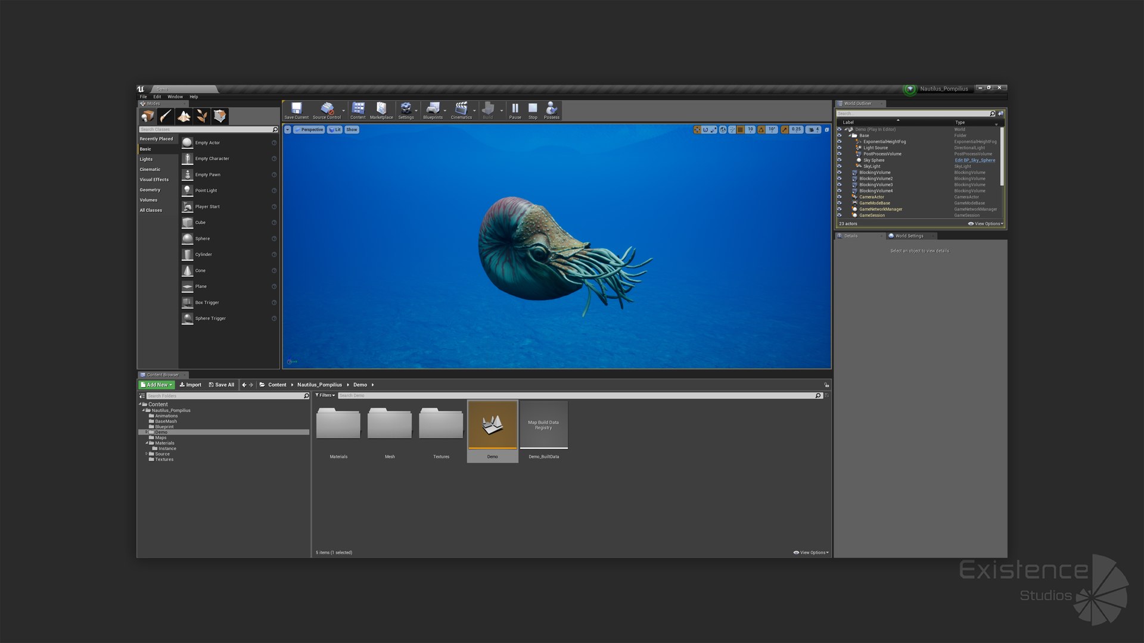
Task: Select Place mode in the Modes panel
Action: click(148, 116)
